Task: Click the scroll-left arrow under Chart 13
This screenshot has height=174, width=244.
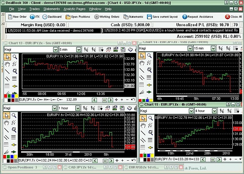Action: pos(94,100)
